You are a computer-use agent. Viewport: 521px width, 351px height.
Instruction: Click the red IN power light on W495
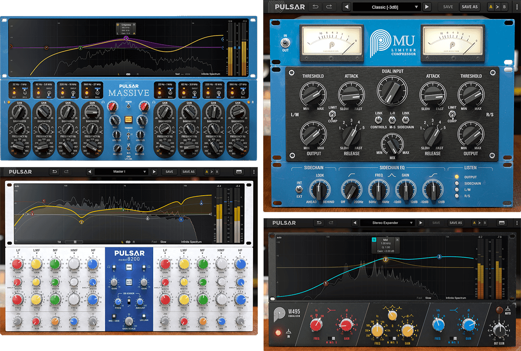point(278,333)
